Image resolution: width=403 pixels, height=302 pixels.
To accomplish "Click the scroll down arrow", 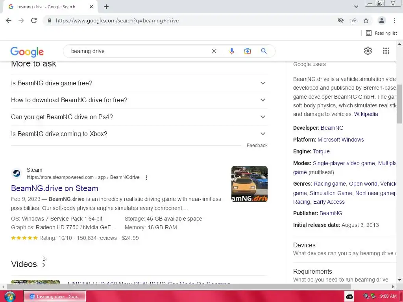I will click(400, 280).
